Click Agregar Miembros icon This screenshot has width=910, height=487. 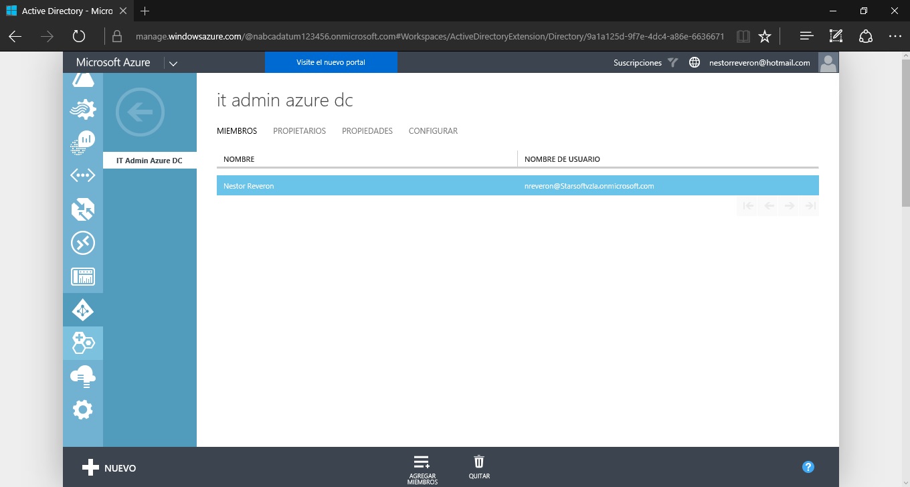point(422,468)
